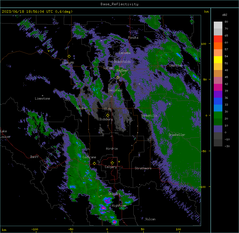Click the RedDeer label
The height and width of the screenshot is (233, 239).
coord(122,71)
